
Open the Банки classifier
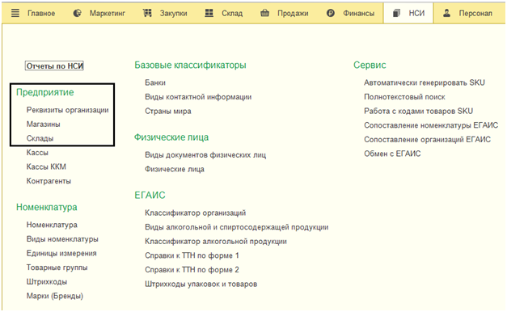[155, 82]
